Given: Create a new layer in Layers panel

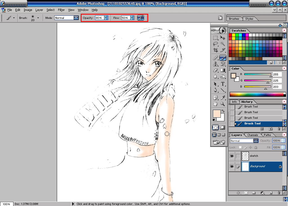Looking at the screenshot, I should point(271,193).
